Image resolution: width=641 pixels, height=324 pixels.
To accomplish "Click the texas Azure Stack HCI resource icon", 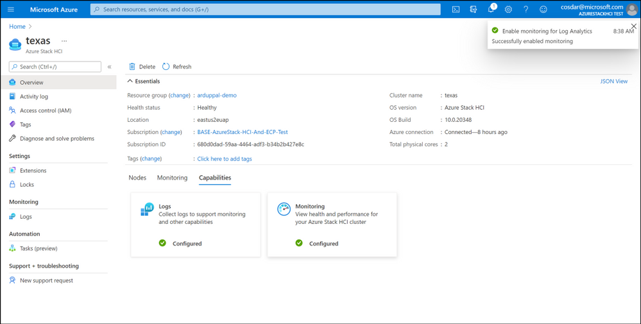I will [15, 44].
